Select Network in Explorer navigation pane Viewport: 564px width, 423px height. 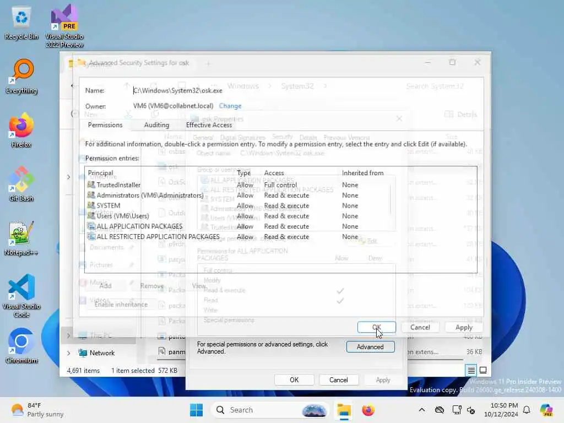coord(102,353)
